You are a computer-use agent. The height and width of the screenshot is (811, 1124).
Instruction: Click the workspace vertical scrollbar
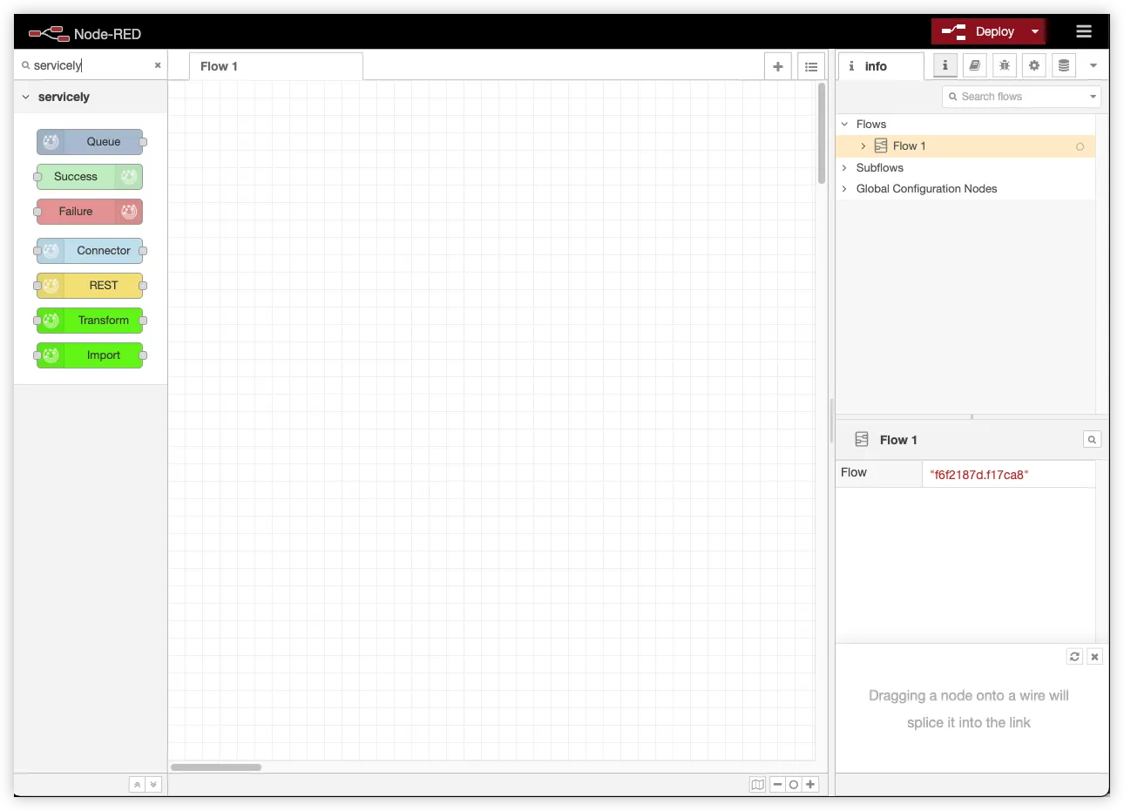[x=822, y=133]
